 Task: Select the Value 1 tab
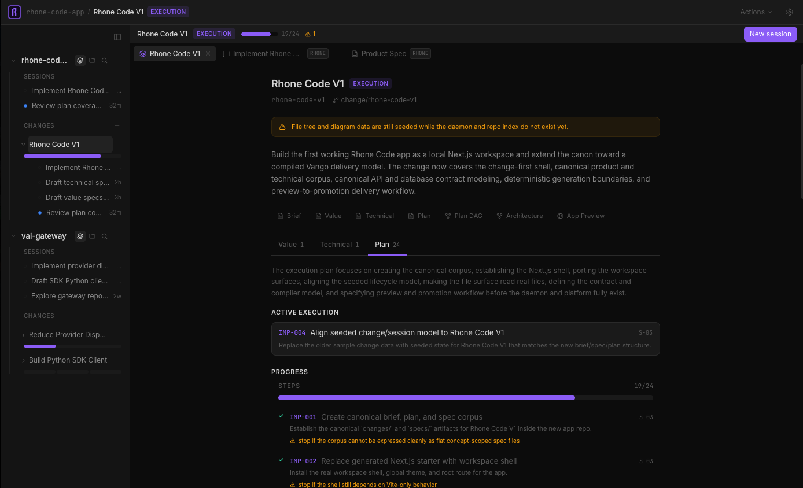tap(291, 245)
